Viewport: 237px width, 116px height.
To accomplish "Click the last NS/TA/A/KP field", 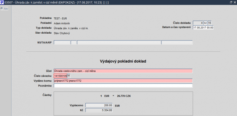I will (x=177, y=42).
